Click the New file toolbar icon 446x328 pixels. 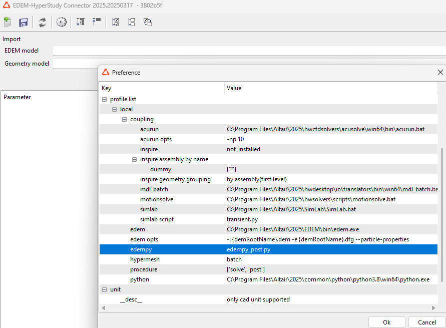pos(8,22)
